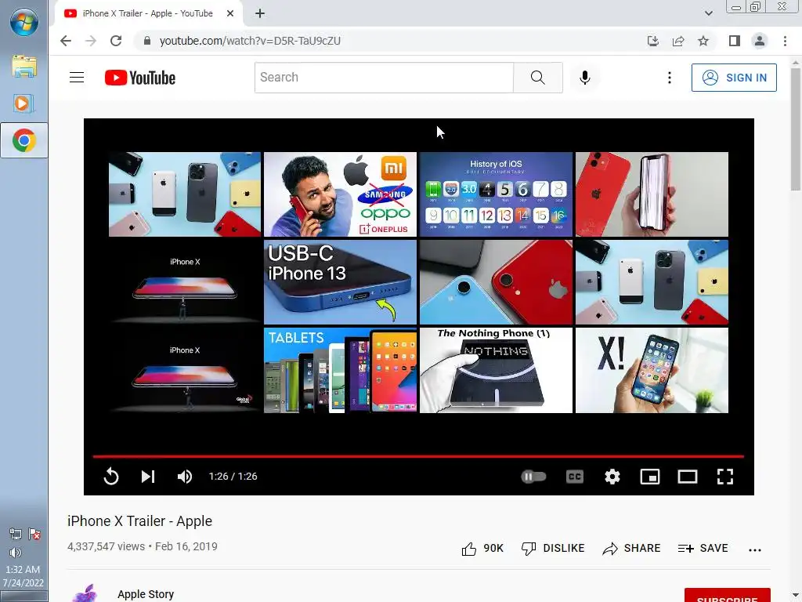The height and width of the screenshot is (602, 802).
Task: Go forward in the browser
Action: coord(91,41)
